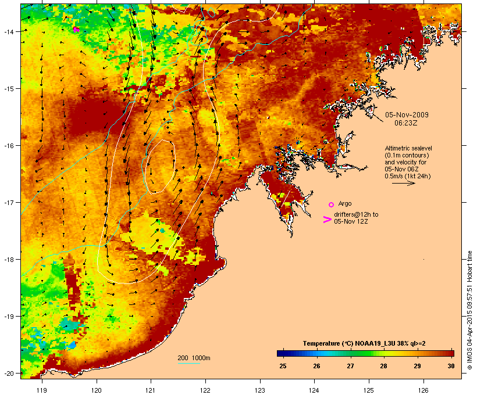Click the colorbar tick label 29
Screen dimensions: 477x395
coord(418,366)
